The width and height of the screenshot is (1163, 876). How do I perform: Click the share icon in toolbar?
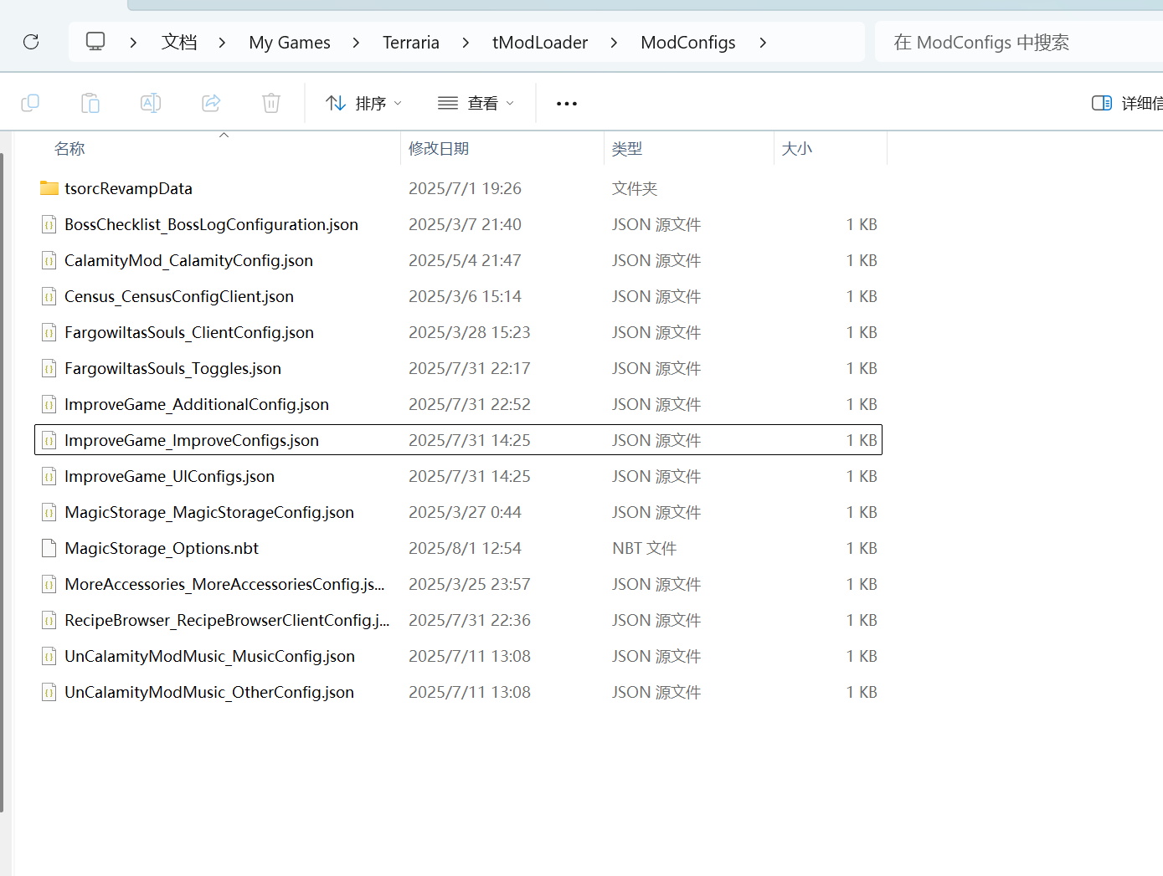[x=211, y=103]
